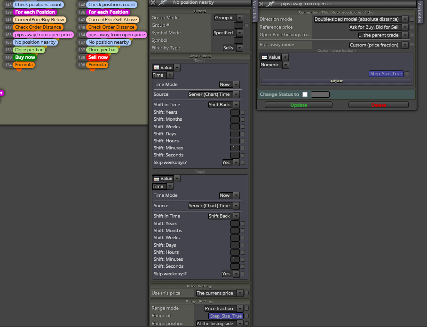Click the Group # input field
The image size is (427, 327).
tap(238, 25)
